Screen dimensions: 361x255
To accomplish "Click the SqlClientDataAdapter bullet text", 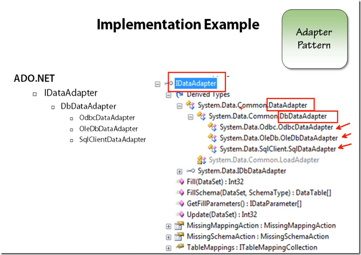I will pos(113,139).
